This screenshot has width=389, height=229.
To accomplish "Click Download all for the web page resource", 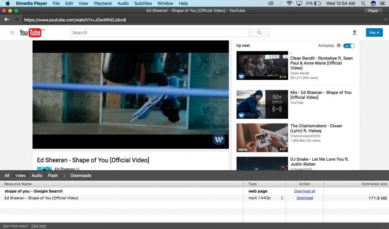I will [x=305, y=191].
